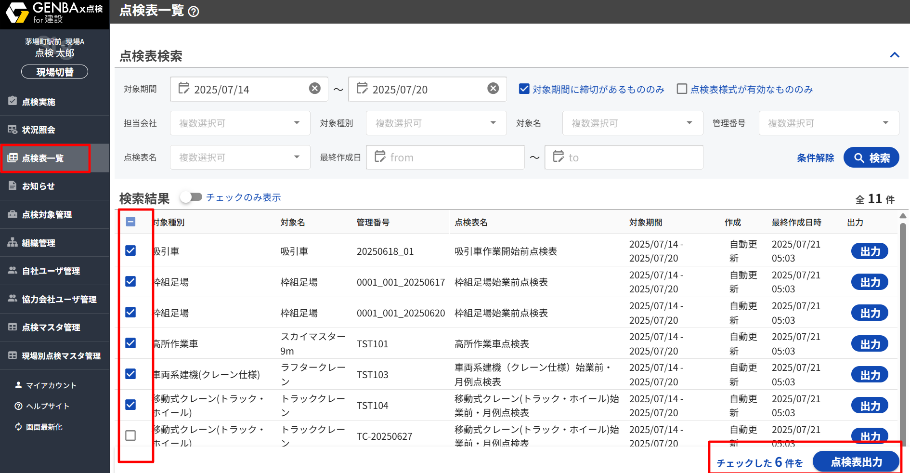Toggle チェックのみ表示 switch
The height and width of the screenshot is (473, 910).
coord(191,197)
